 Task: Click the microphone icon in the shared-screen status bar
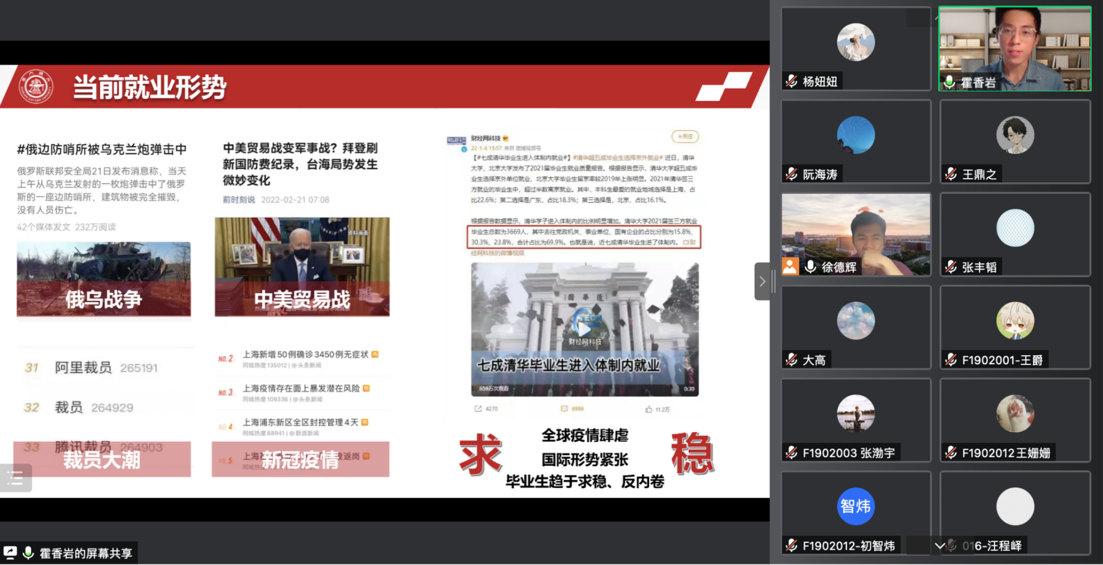coord(29,552)
